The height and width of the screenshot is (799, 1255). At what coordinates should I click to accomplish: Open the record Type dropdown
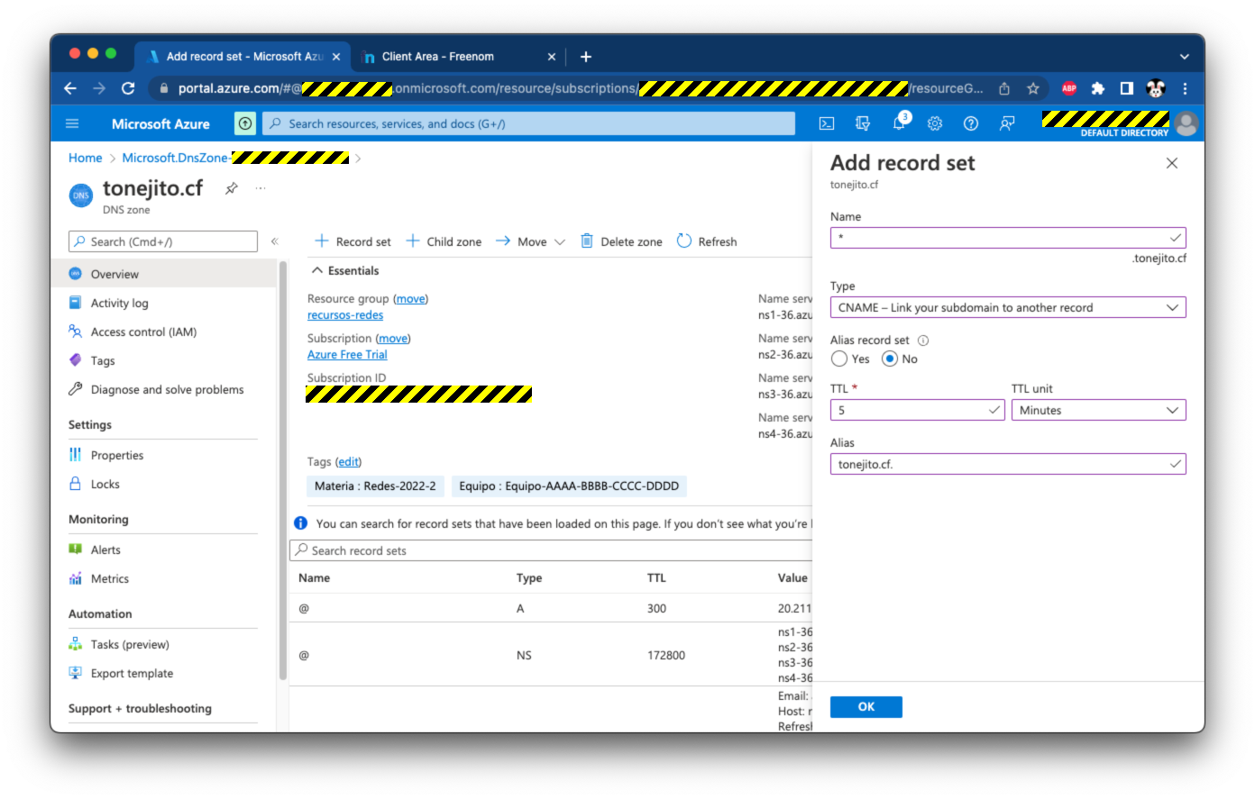(x=1007, y=308)
